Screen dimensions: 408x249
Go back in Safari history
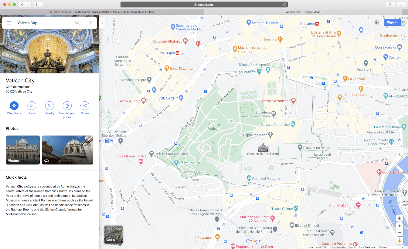[22, 5]
